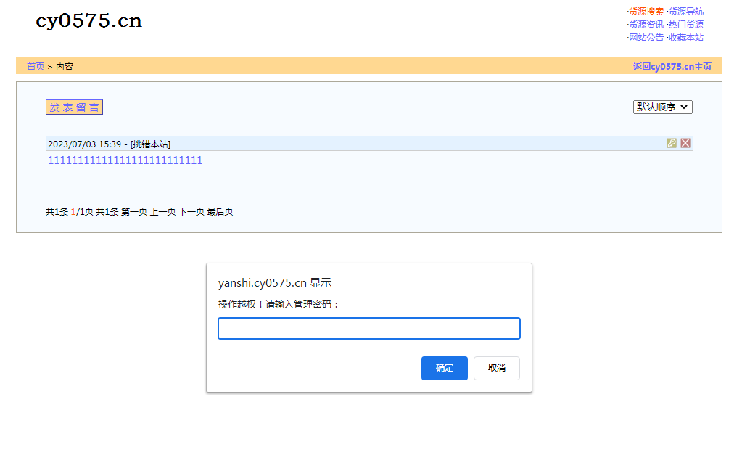The image size is (742, 466).
Task: Click the cy0575.cn site logo
Action: coord(88,21)
